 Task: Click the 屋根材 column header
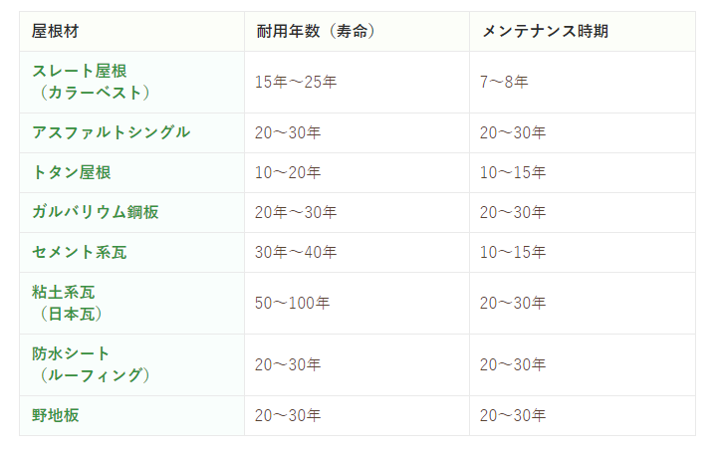55,31
